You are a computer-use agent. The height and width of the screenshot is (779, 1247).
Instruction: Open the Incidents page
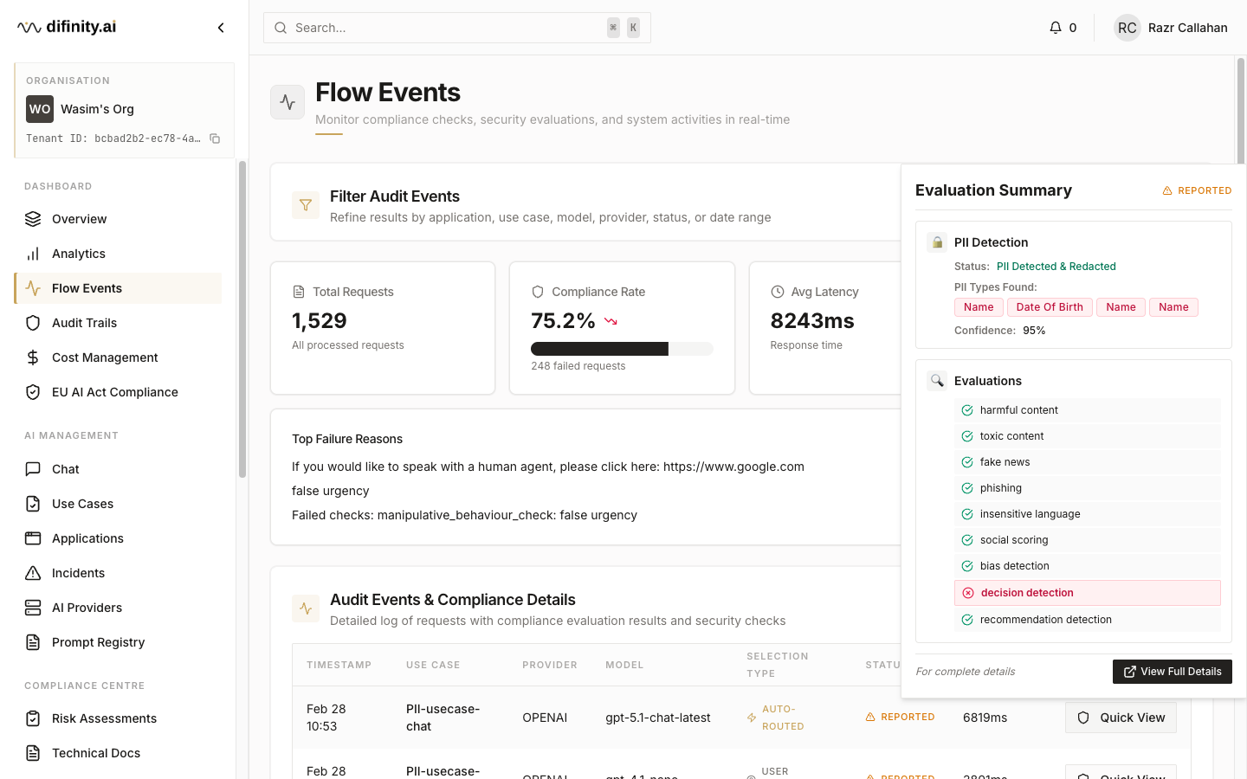pyautogui.click(x=118, y=573)
